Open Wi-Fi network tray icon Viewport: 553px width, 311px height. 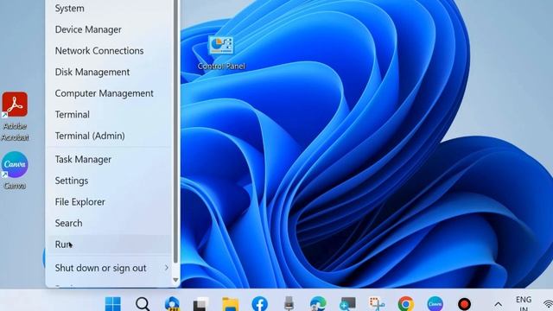tap(548, 304)
